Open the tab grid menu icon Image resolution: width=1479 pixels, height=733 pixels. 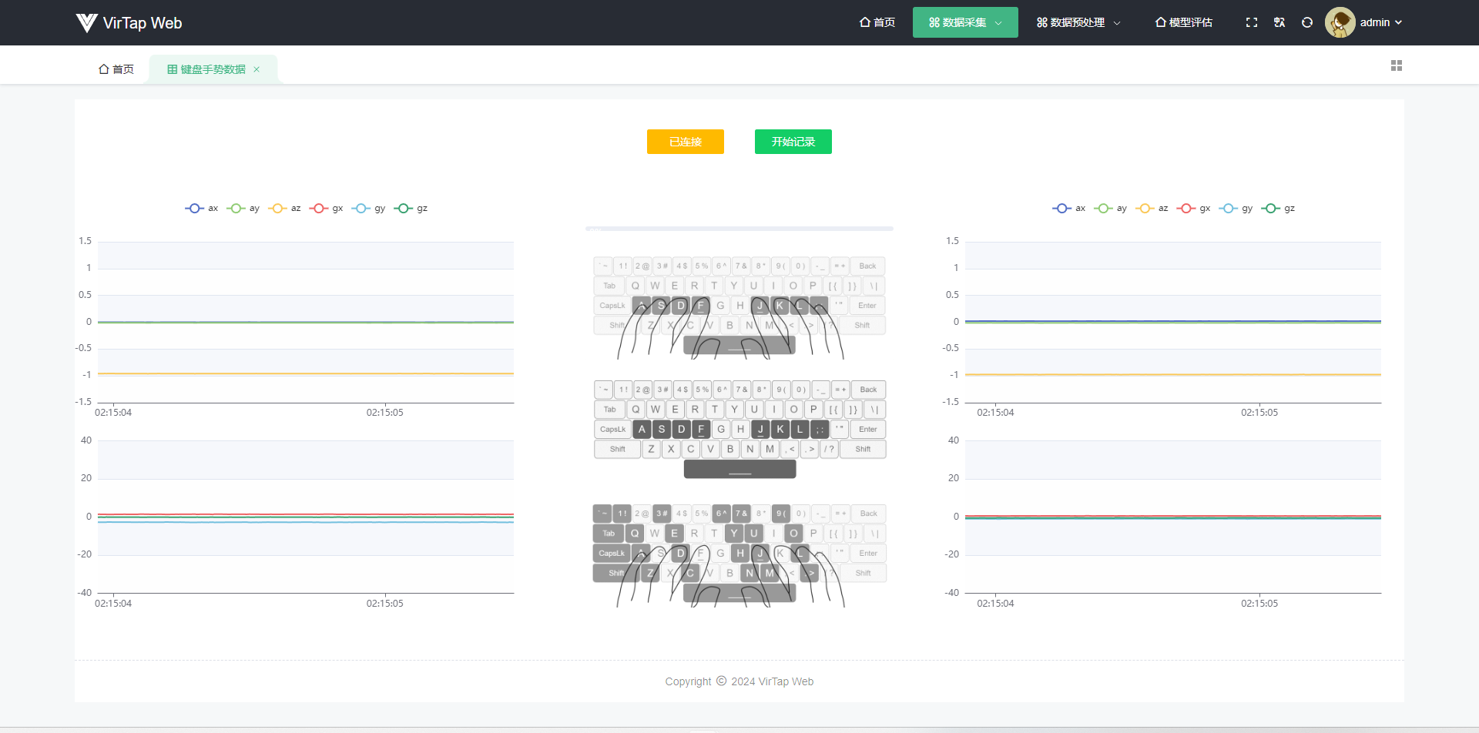(x=1397, y=66)
